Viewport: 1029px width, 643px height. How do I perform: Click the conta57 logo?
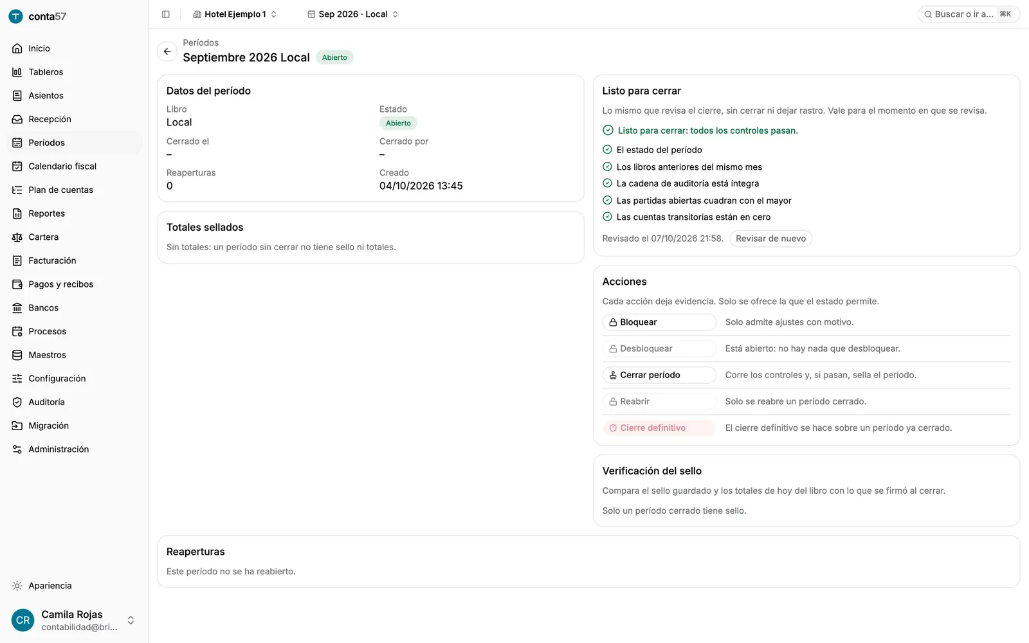37,17
